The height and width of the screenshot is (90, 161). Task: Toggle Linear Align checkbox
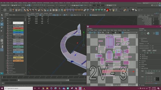click(146, 73)
